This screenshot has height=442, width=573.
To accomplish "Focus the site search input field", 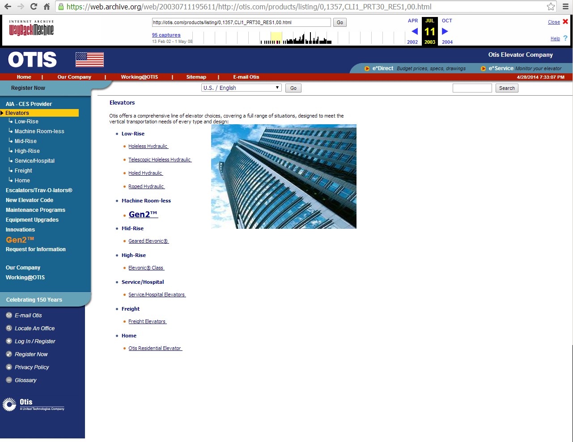I will coord(472,88).
